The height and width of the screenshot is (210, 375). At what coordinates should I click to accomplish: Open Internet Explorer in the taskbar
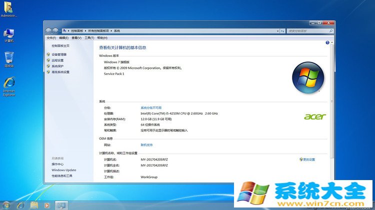(21, 205)
